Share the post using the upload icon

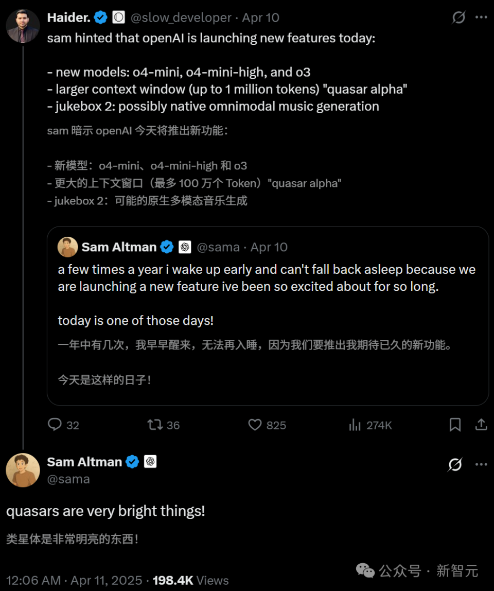point(481,425)
